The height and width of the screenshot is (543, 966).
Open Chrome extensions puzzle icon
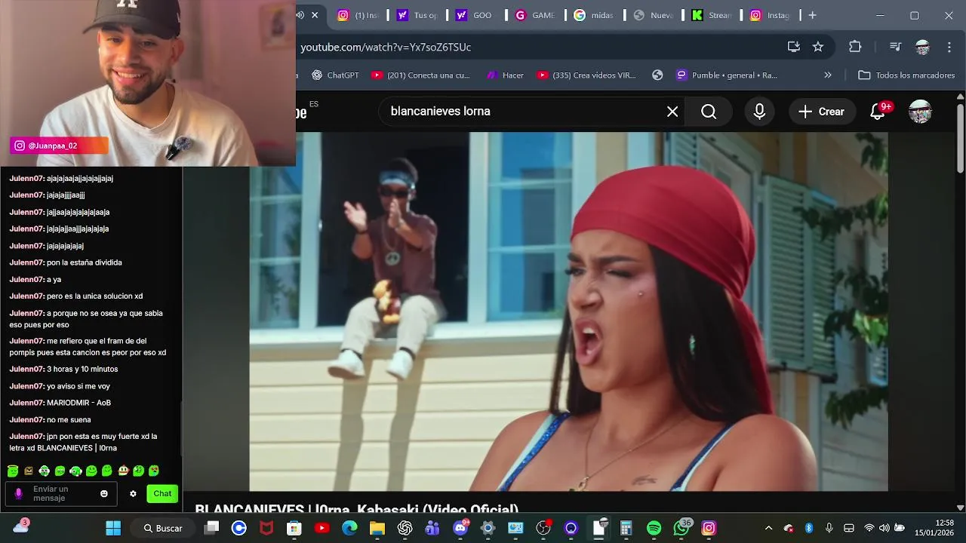click(x=855, y=47)
